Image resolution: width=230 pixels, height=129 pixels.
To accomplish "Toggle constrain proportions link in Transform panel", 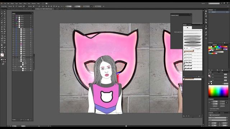I will coord(226,102).
